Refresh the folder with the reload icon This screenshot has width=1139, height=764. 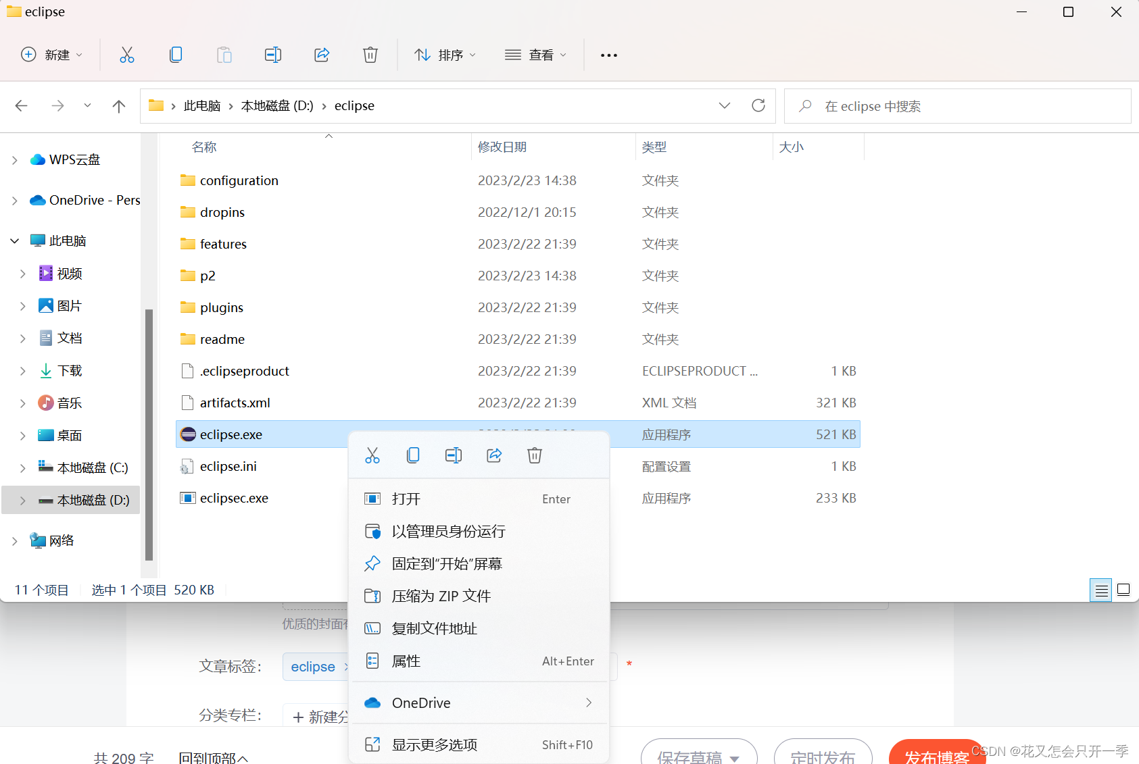[x=758, y=105]
